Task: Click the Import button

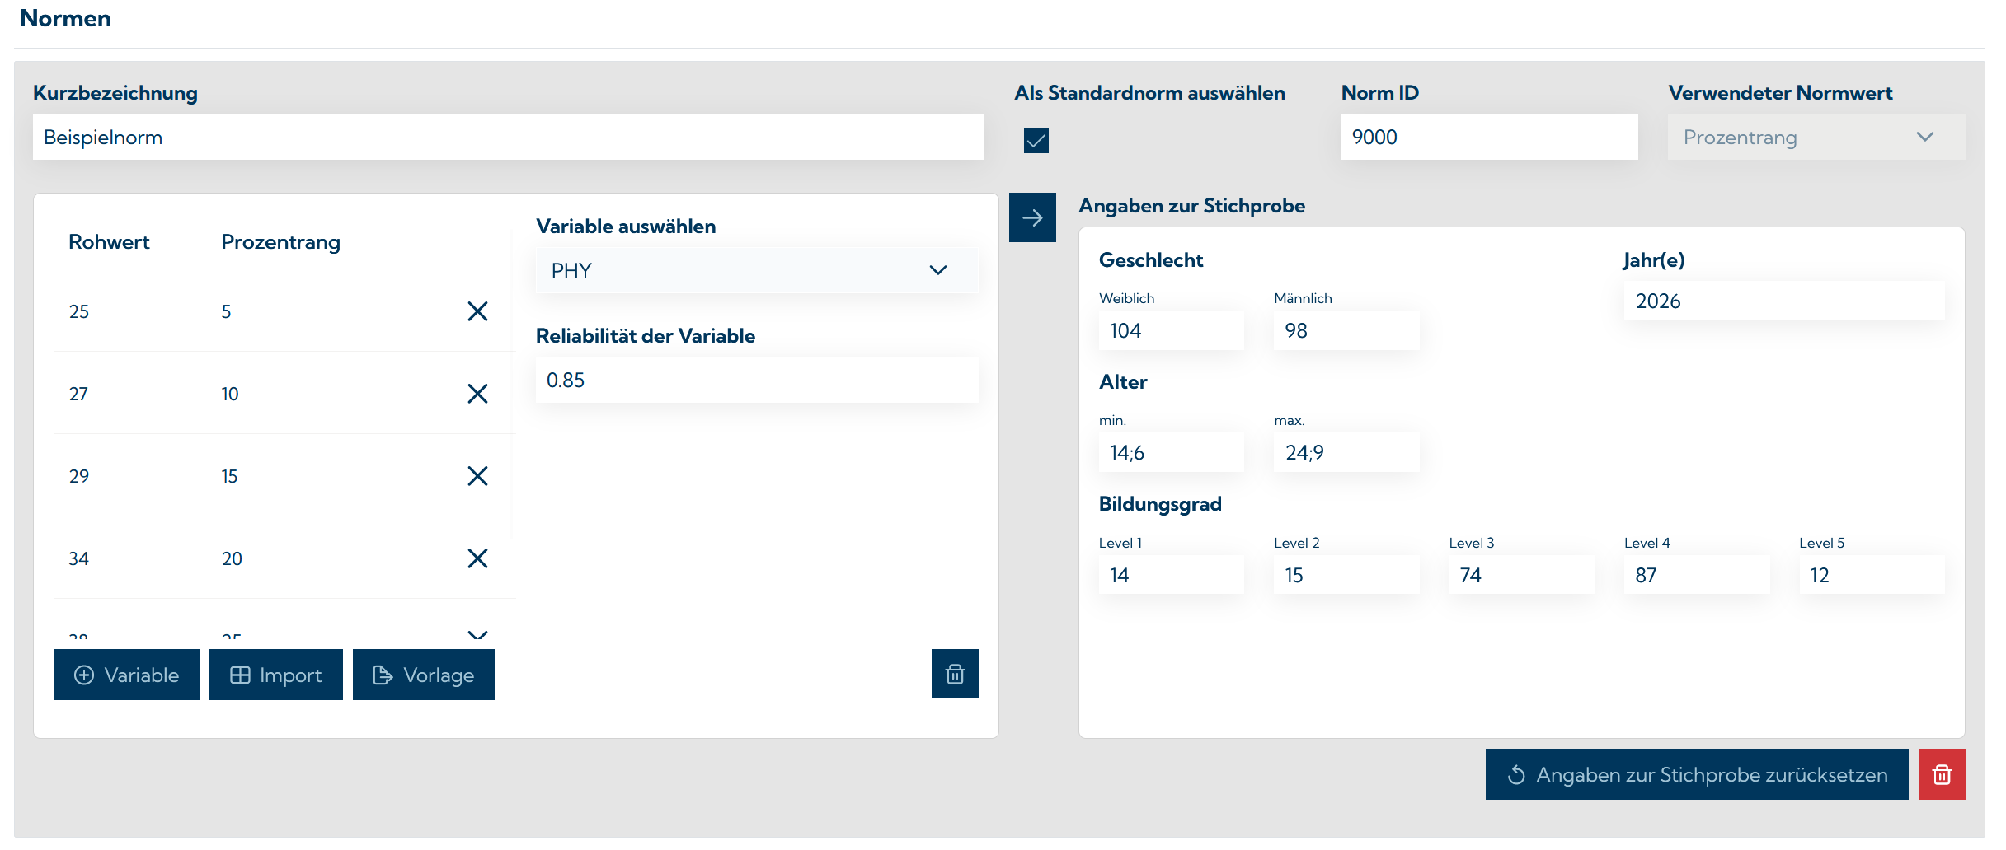Action: click(x=275, y=675)
